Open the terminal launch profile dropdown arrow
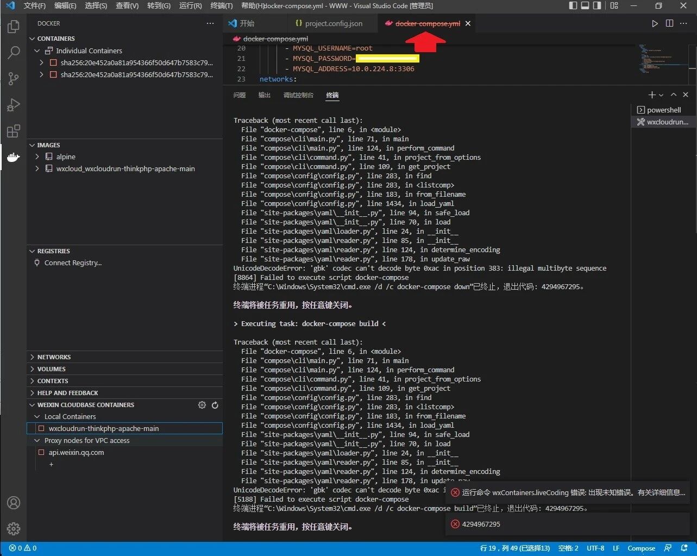Screen dimensions: 697x556 pos(661,95)
